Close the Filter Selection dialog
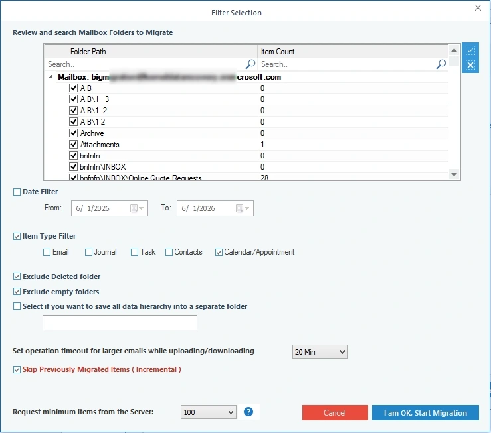Image resolution: width=491 pixels, height=433 pixels. [x=478, y=8]
